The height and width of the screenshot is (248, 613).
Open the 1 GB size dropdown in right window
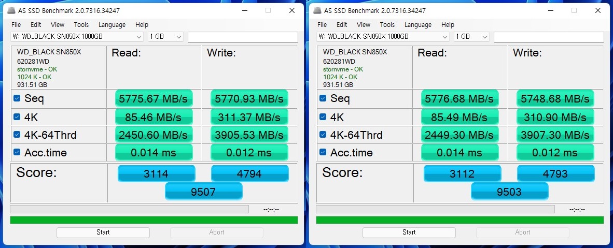click(471, 37)
